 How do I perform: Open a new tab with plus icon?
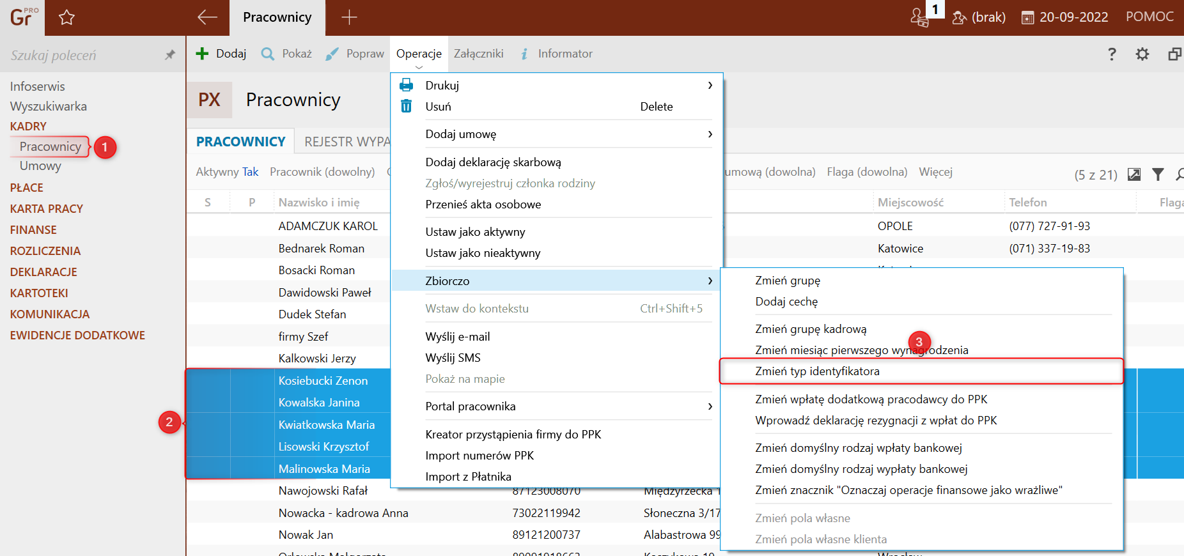[x=349, y=17]
